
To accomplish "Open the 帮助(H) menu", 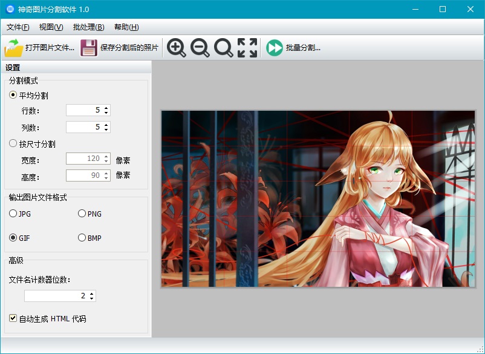I will coord(126,27).
